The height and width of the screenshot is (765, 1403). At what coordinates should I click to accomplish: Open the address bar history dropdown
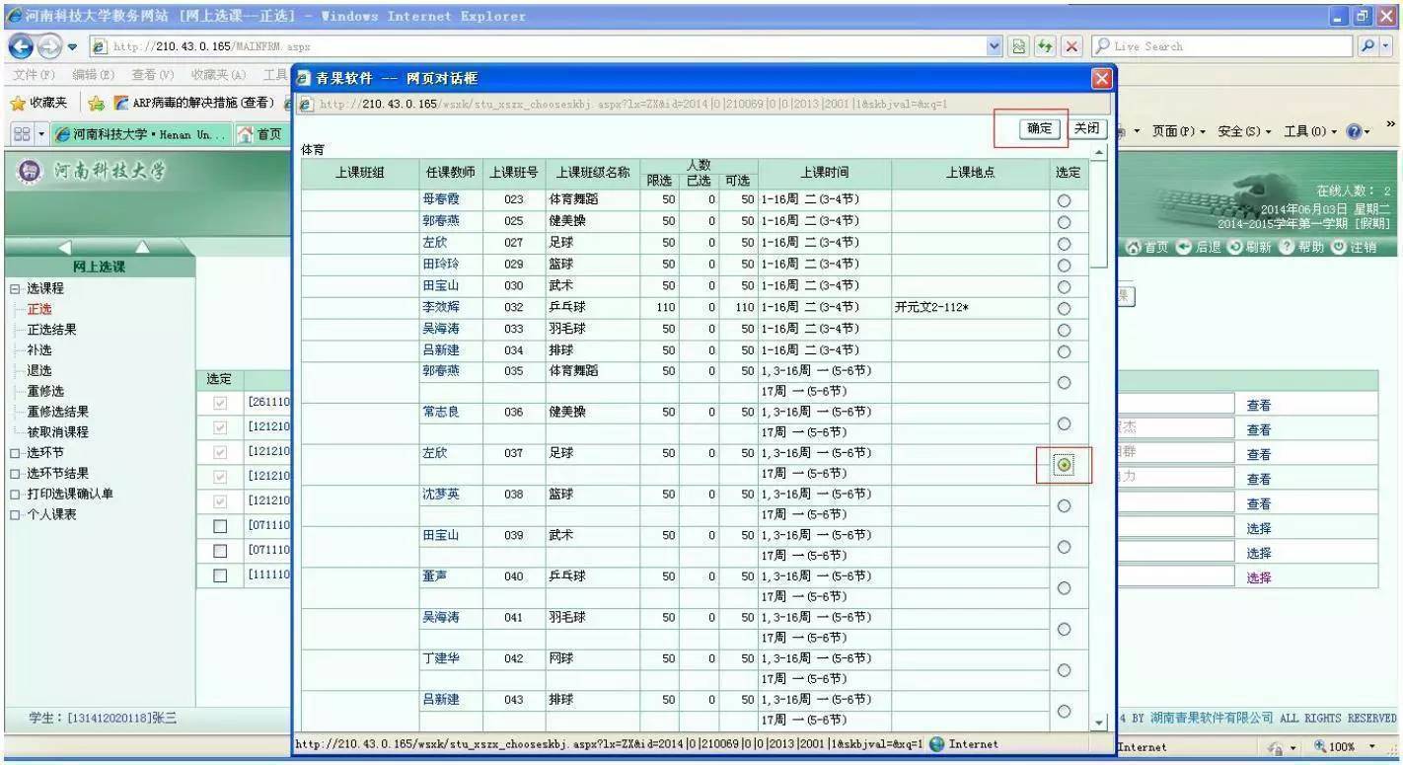point(994,45)
